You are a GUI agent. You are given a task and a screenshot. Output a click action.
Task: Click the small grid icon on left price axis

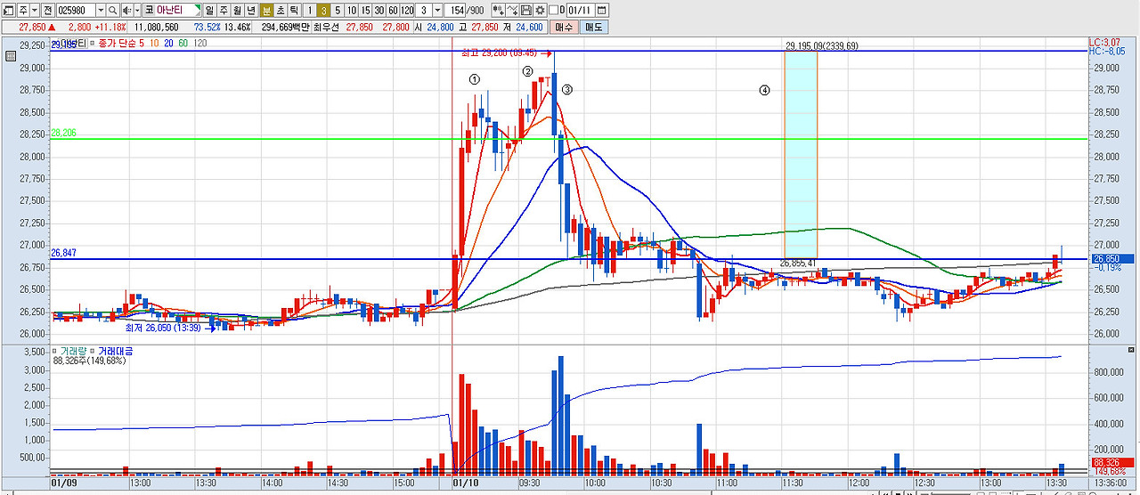11,56
